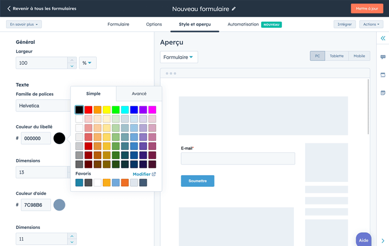Collapse the right sidebar with double chevron
The height and width of the screenshot is (246, 389).
(x=383, y=38)
